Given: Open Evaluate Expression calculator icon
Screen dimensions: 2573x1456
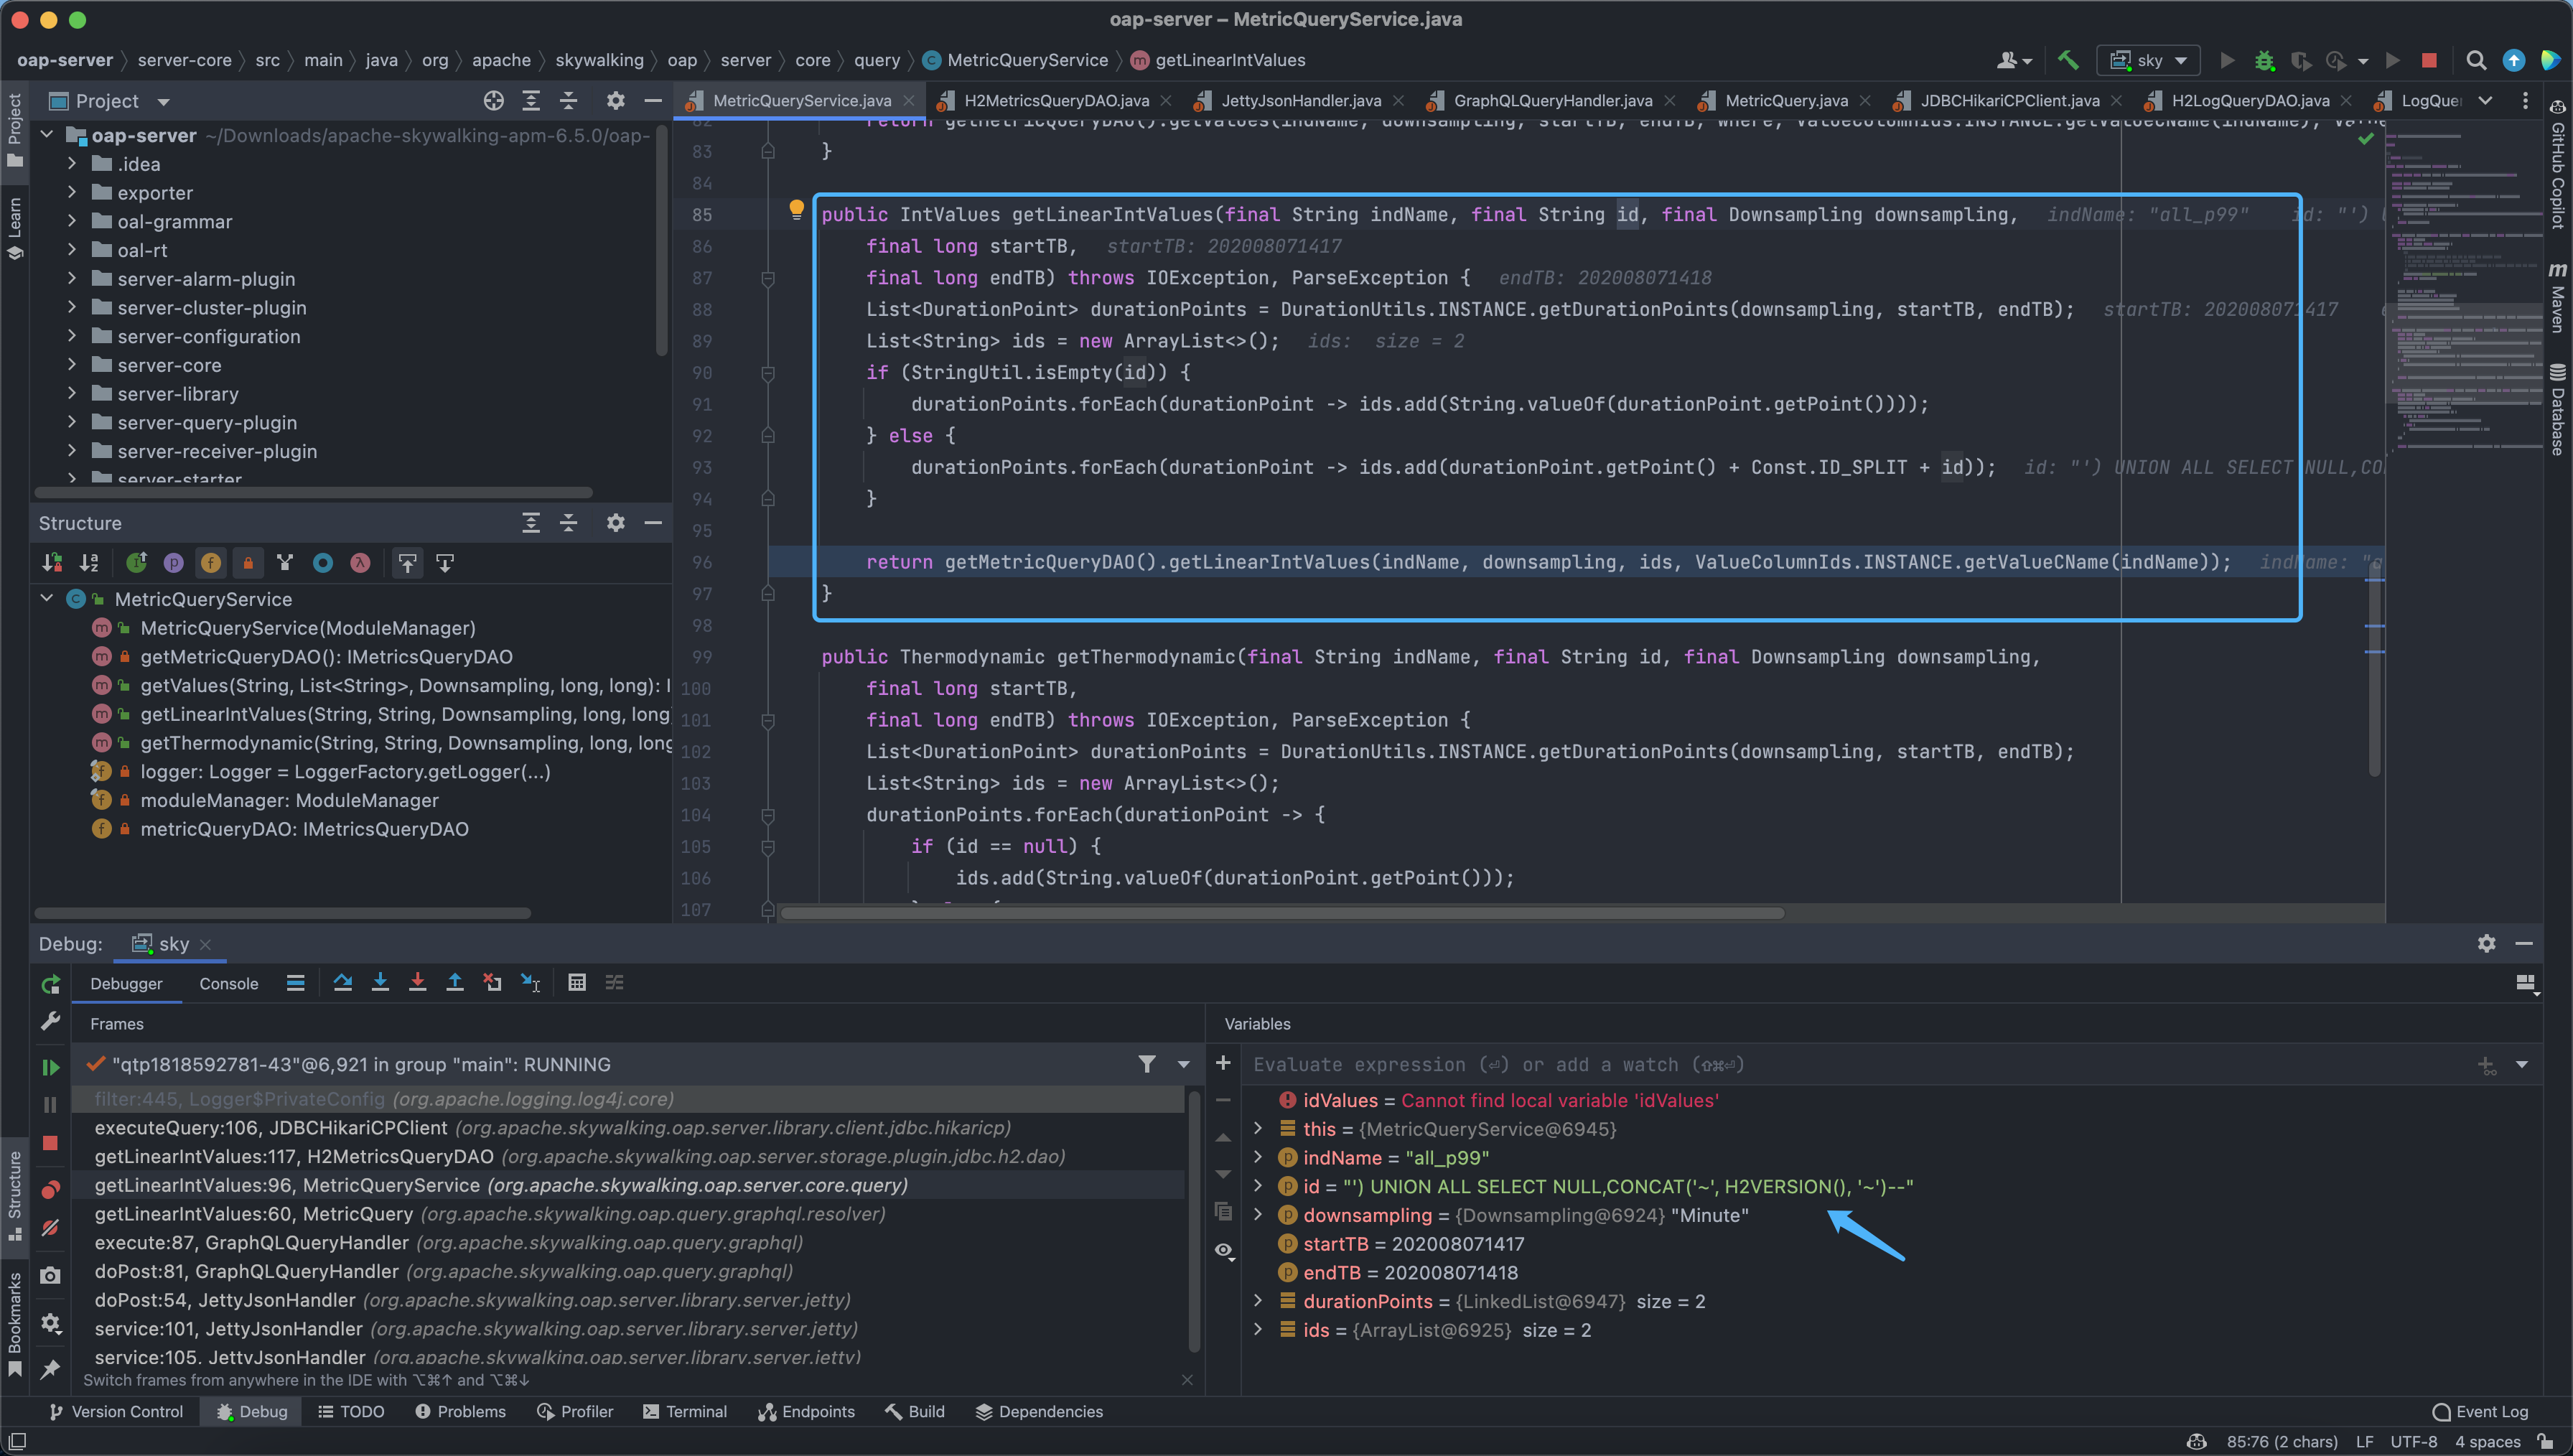Looking at the screenshot, I should (576, 983).
